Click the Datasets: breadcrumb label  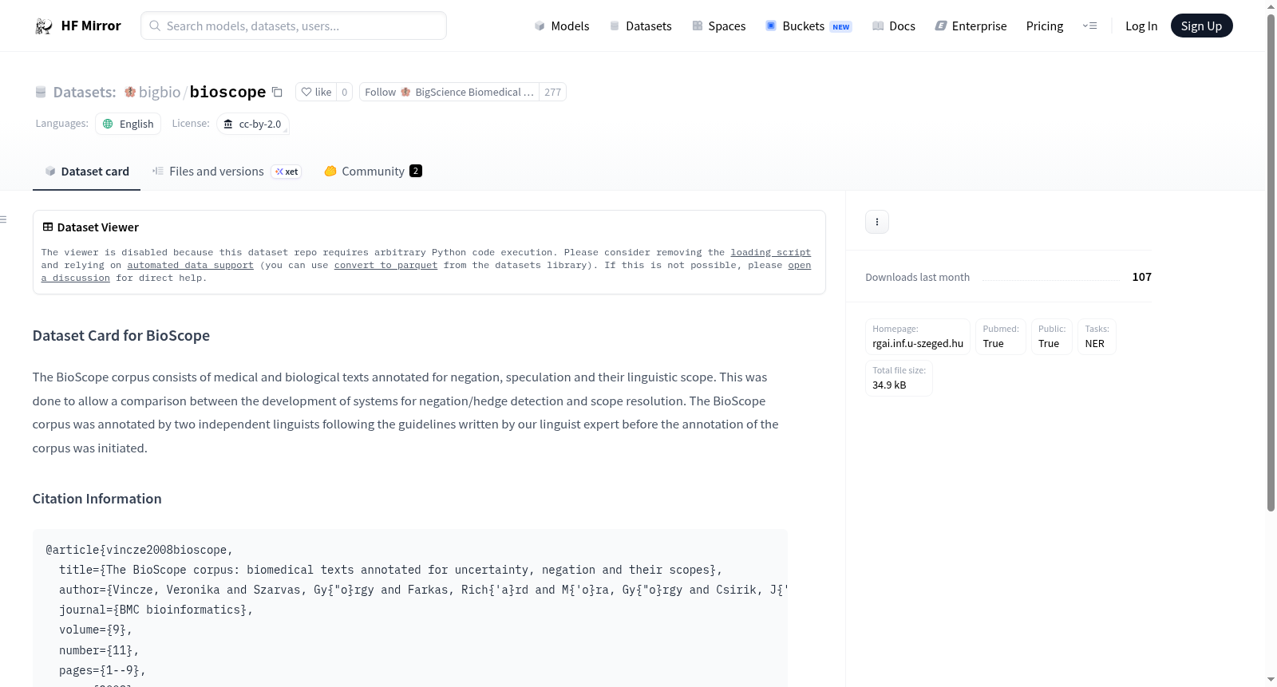pyautogui.click(x=84, y=92)
